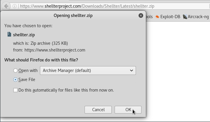Click the Aircrack-ng bookmark's favicon
Viewport: 210px width, 122px height.
pos(185,17)
